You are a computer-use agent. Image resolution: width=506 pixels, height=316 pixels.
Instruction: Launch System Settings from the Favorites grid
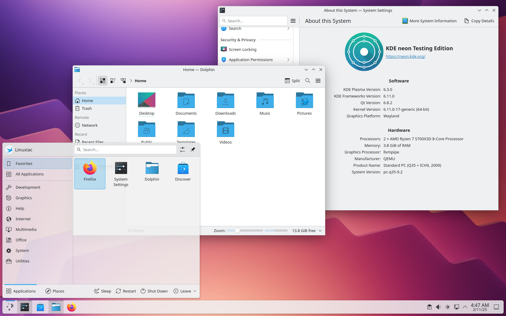121,174
